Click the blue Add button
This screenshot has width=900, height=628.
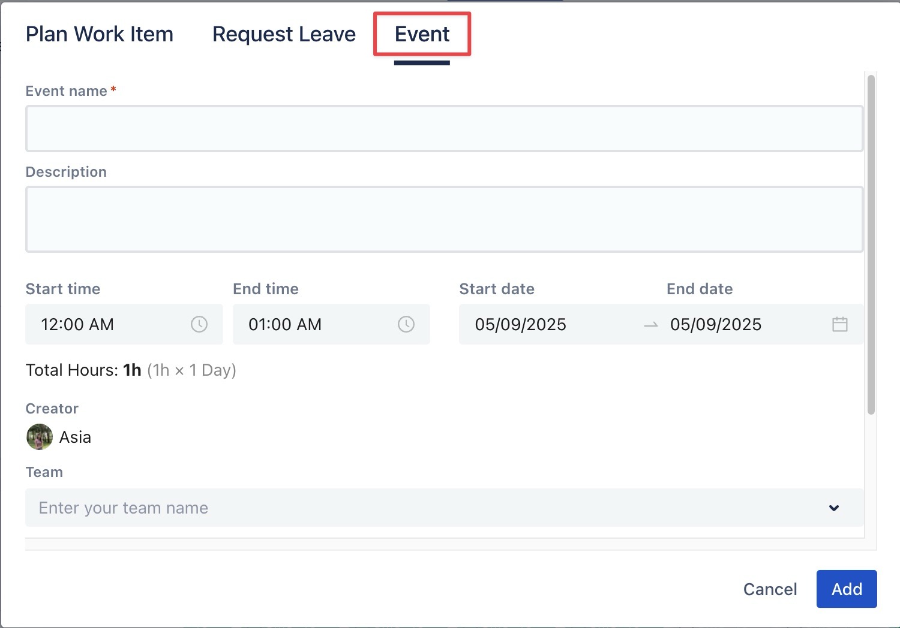click(x=847, y=589)
